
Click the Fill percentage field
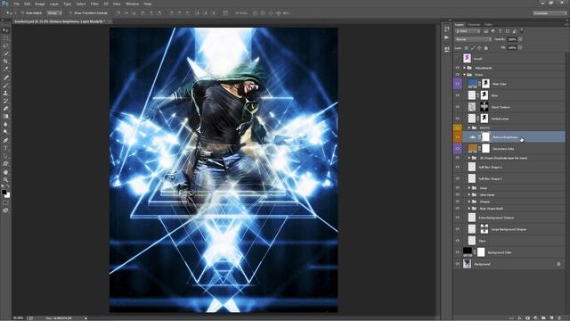(512, 47)
